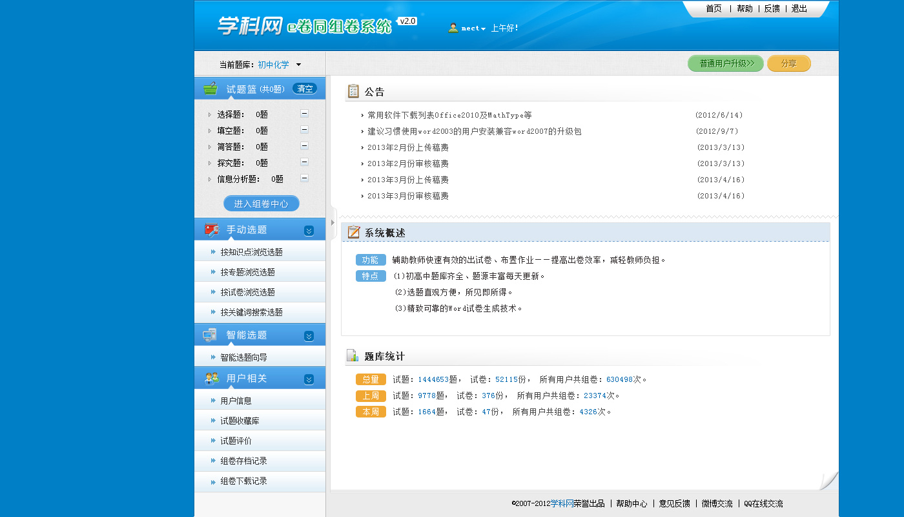Click the shopping basket icon beside 试题篮

[x=211, y=89]
